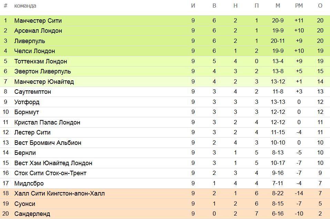Open Халл Сити Кингстон-апон-Халл entry

pyautogui.click(x=59, y=193)
